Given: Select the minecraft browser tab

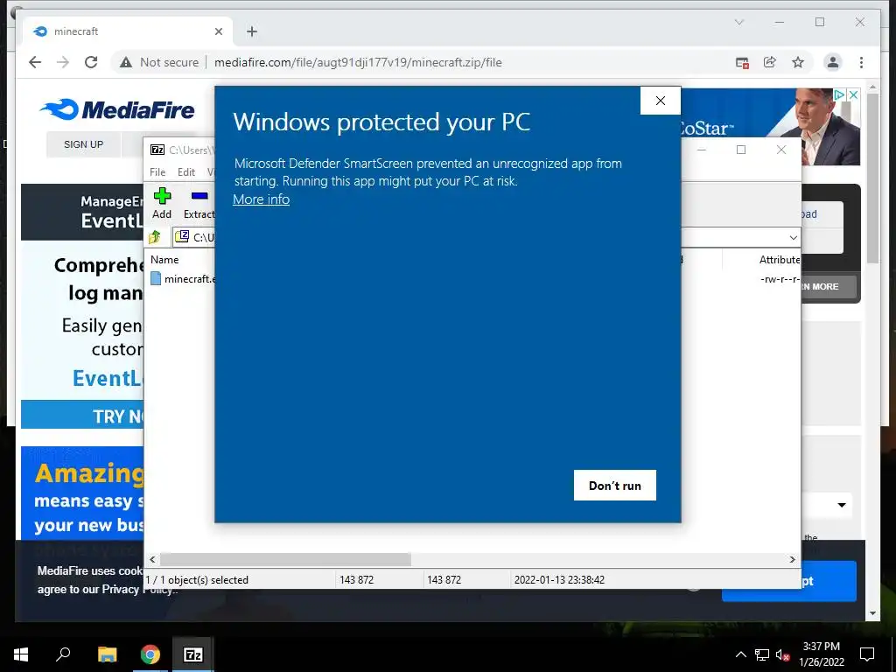Looking at the screenshot, I should click(x=127, y=31).
